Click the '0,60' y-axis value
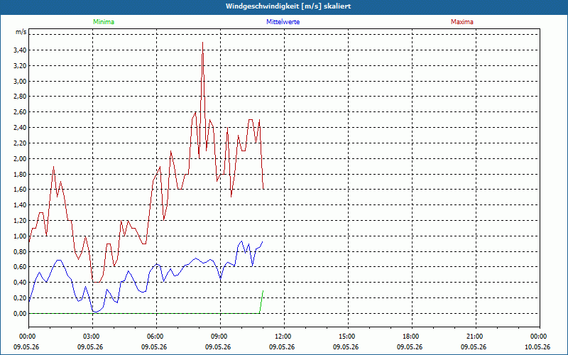 (x=20, y=267)
